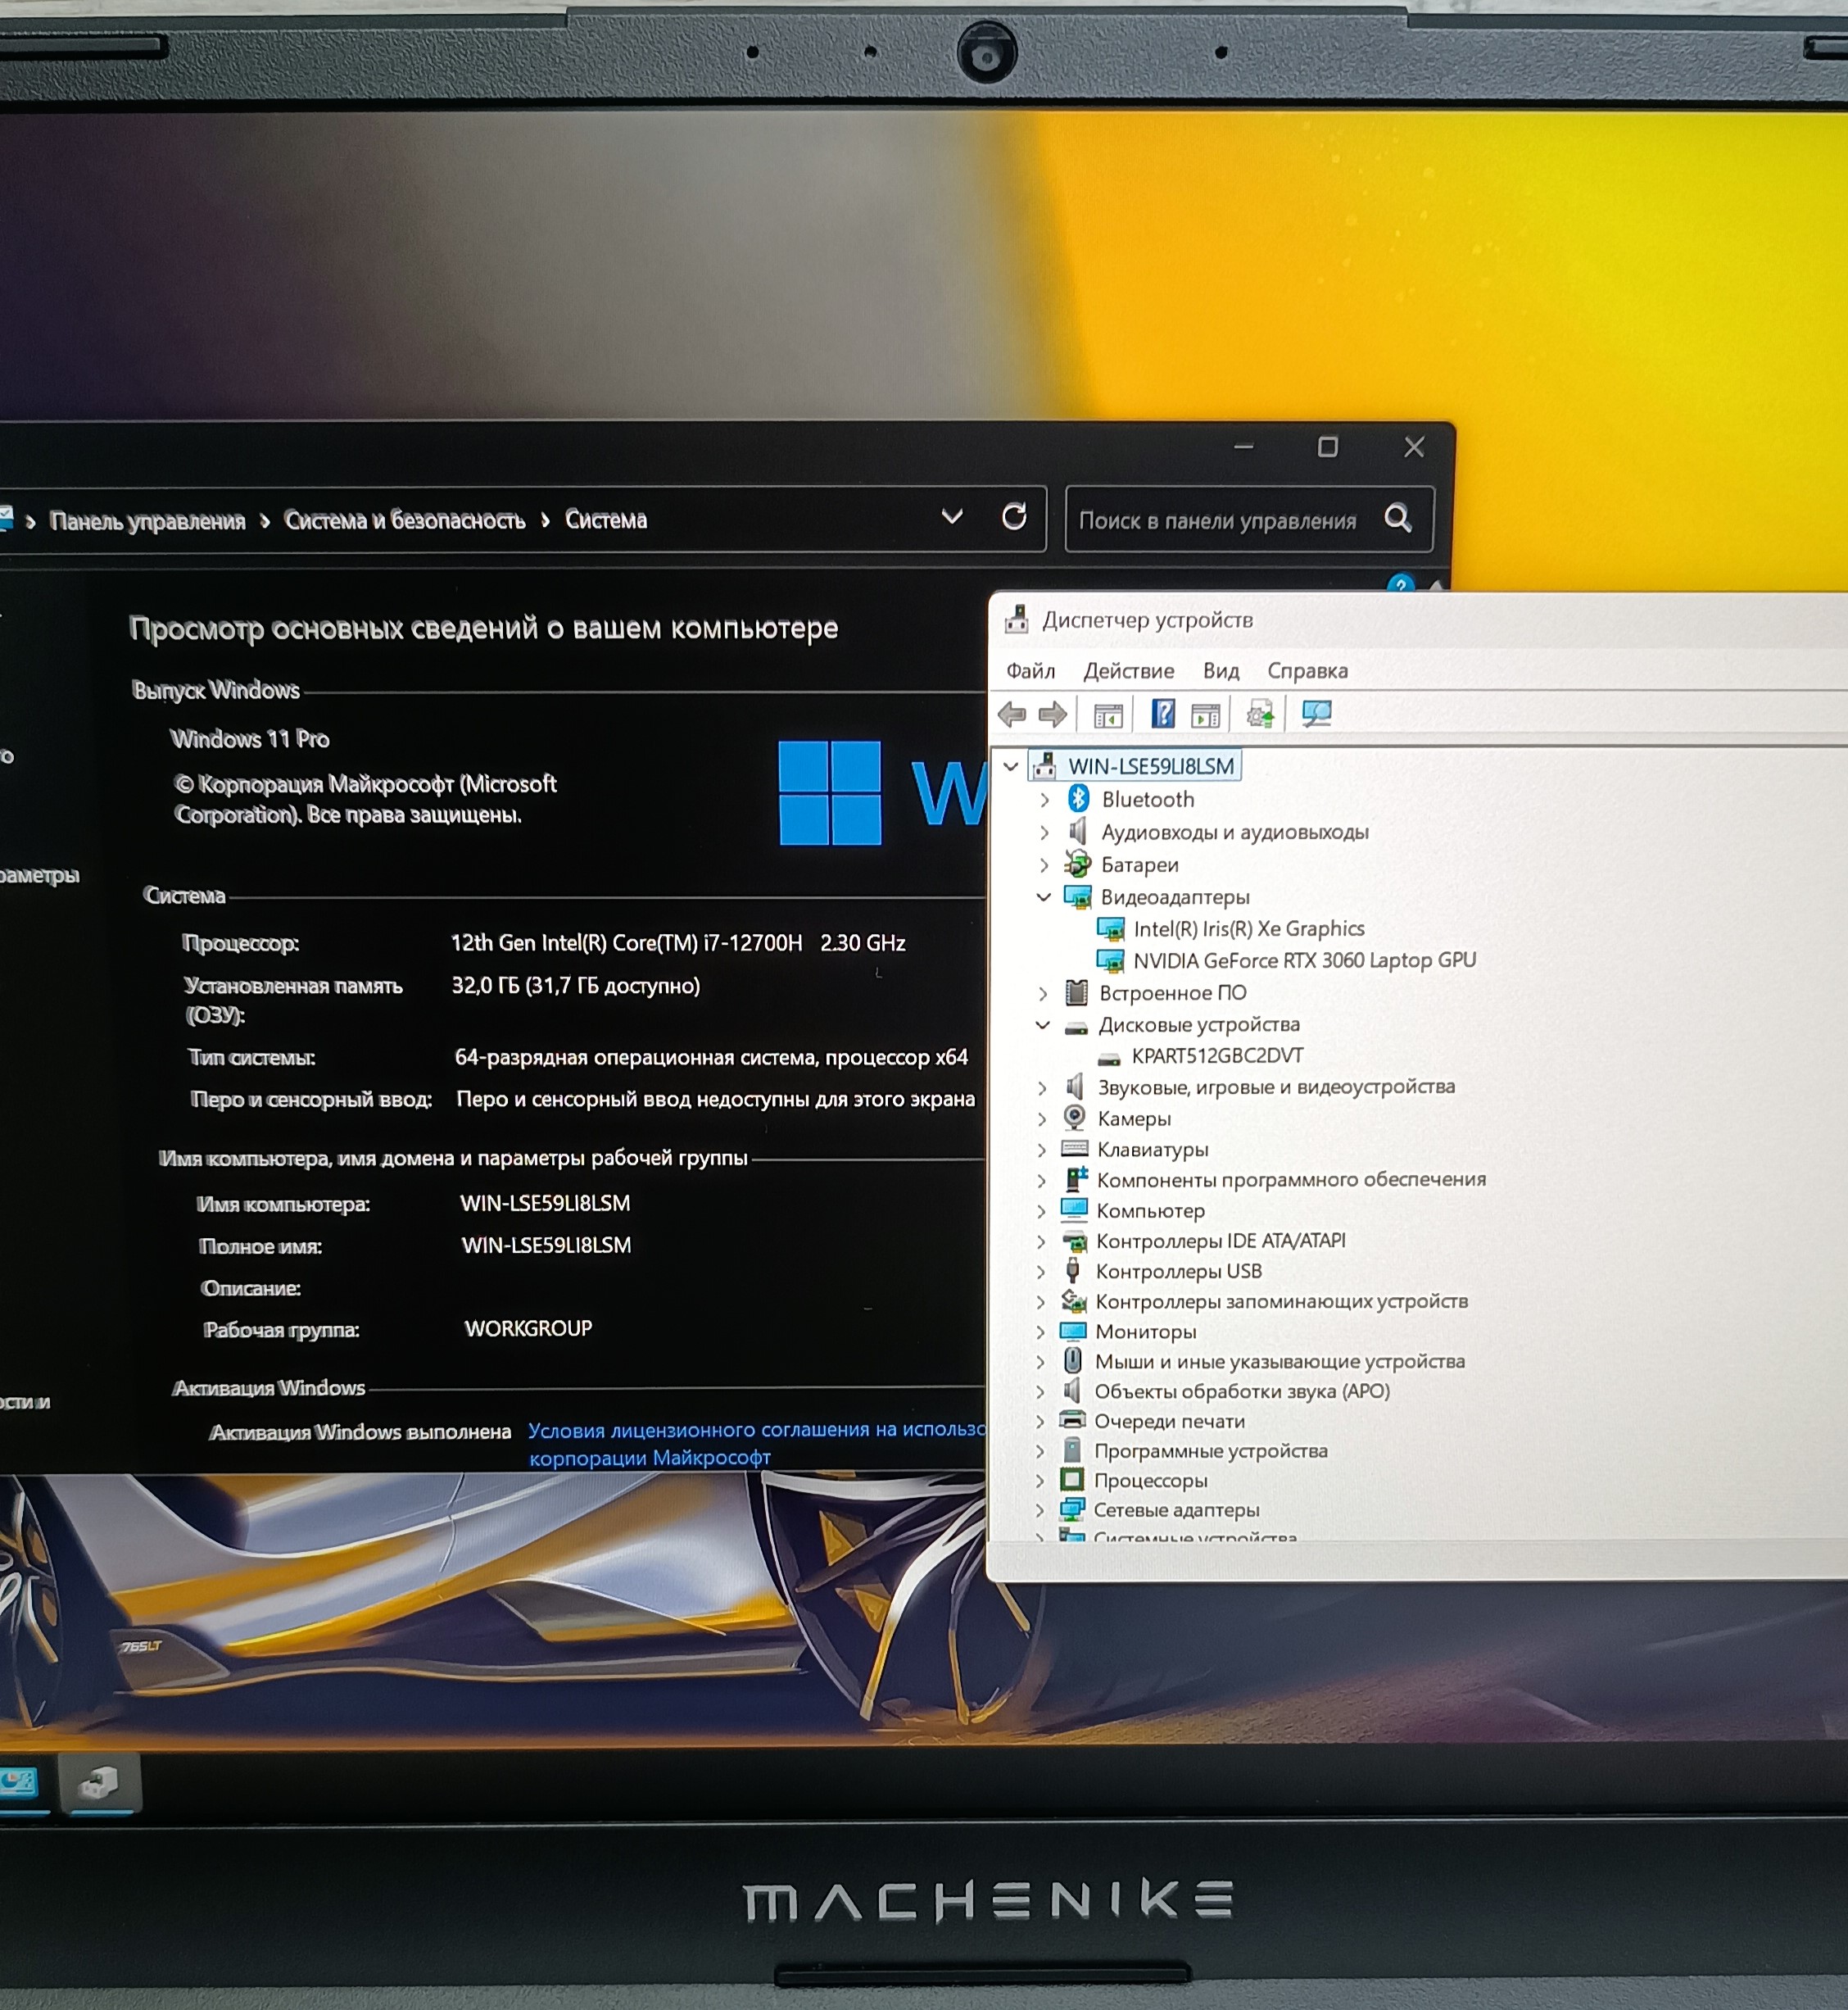Viewport: 1848px width, 2010px height.
Task: Click the Back arrow in Device Manager toolbar
Action: (x=1012, y=715)
